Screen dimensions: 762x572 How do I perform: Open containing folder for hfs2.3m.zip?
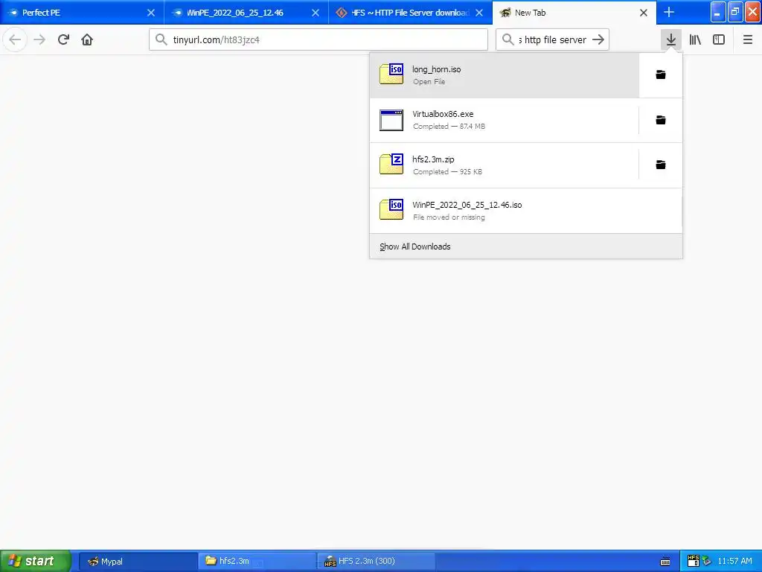pos(661,165)
